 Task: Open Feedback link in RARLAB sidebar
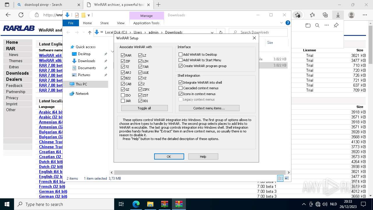(14, 85)
